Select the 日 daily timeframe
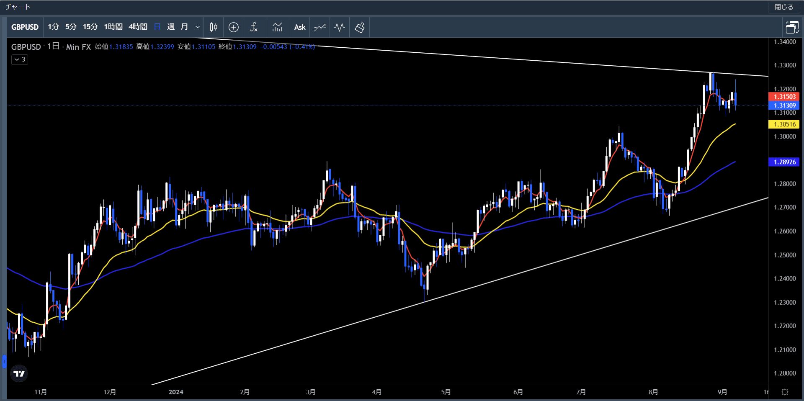804x401 pixels. click(157, 27)
